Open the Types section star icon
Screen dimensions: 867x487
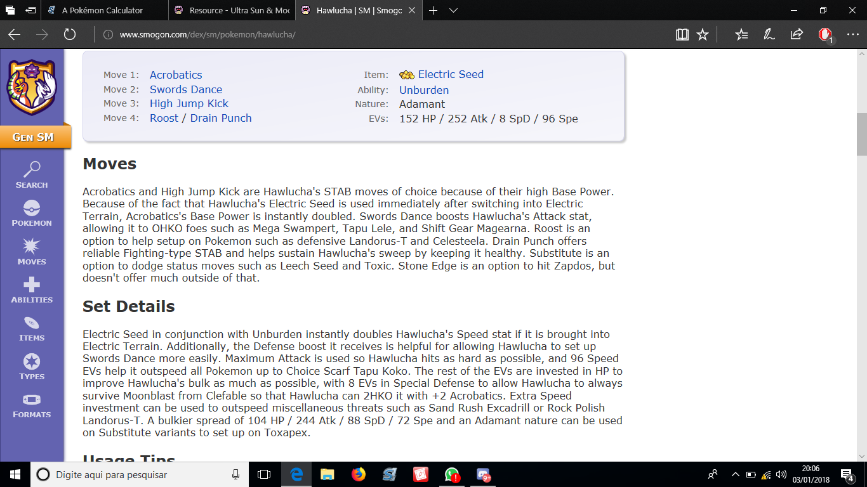32,361
